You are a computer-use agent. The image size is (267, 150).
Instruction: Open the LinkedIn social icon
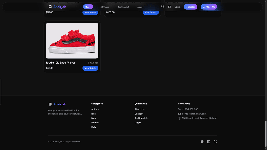tap(209, 142)
